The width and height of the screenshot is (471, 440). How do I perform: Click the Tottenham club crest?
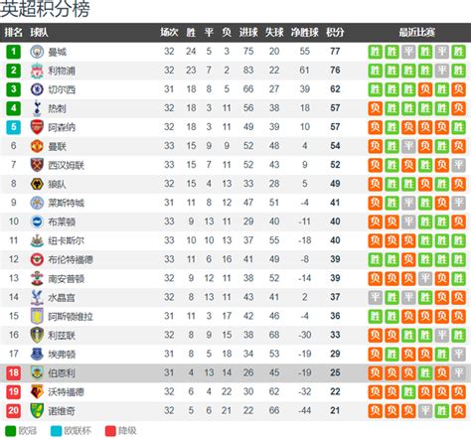click(37, 108)
